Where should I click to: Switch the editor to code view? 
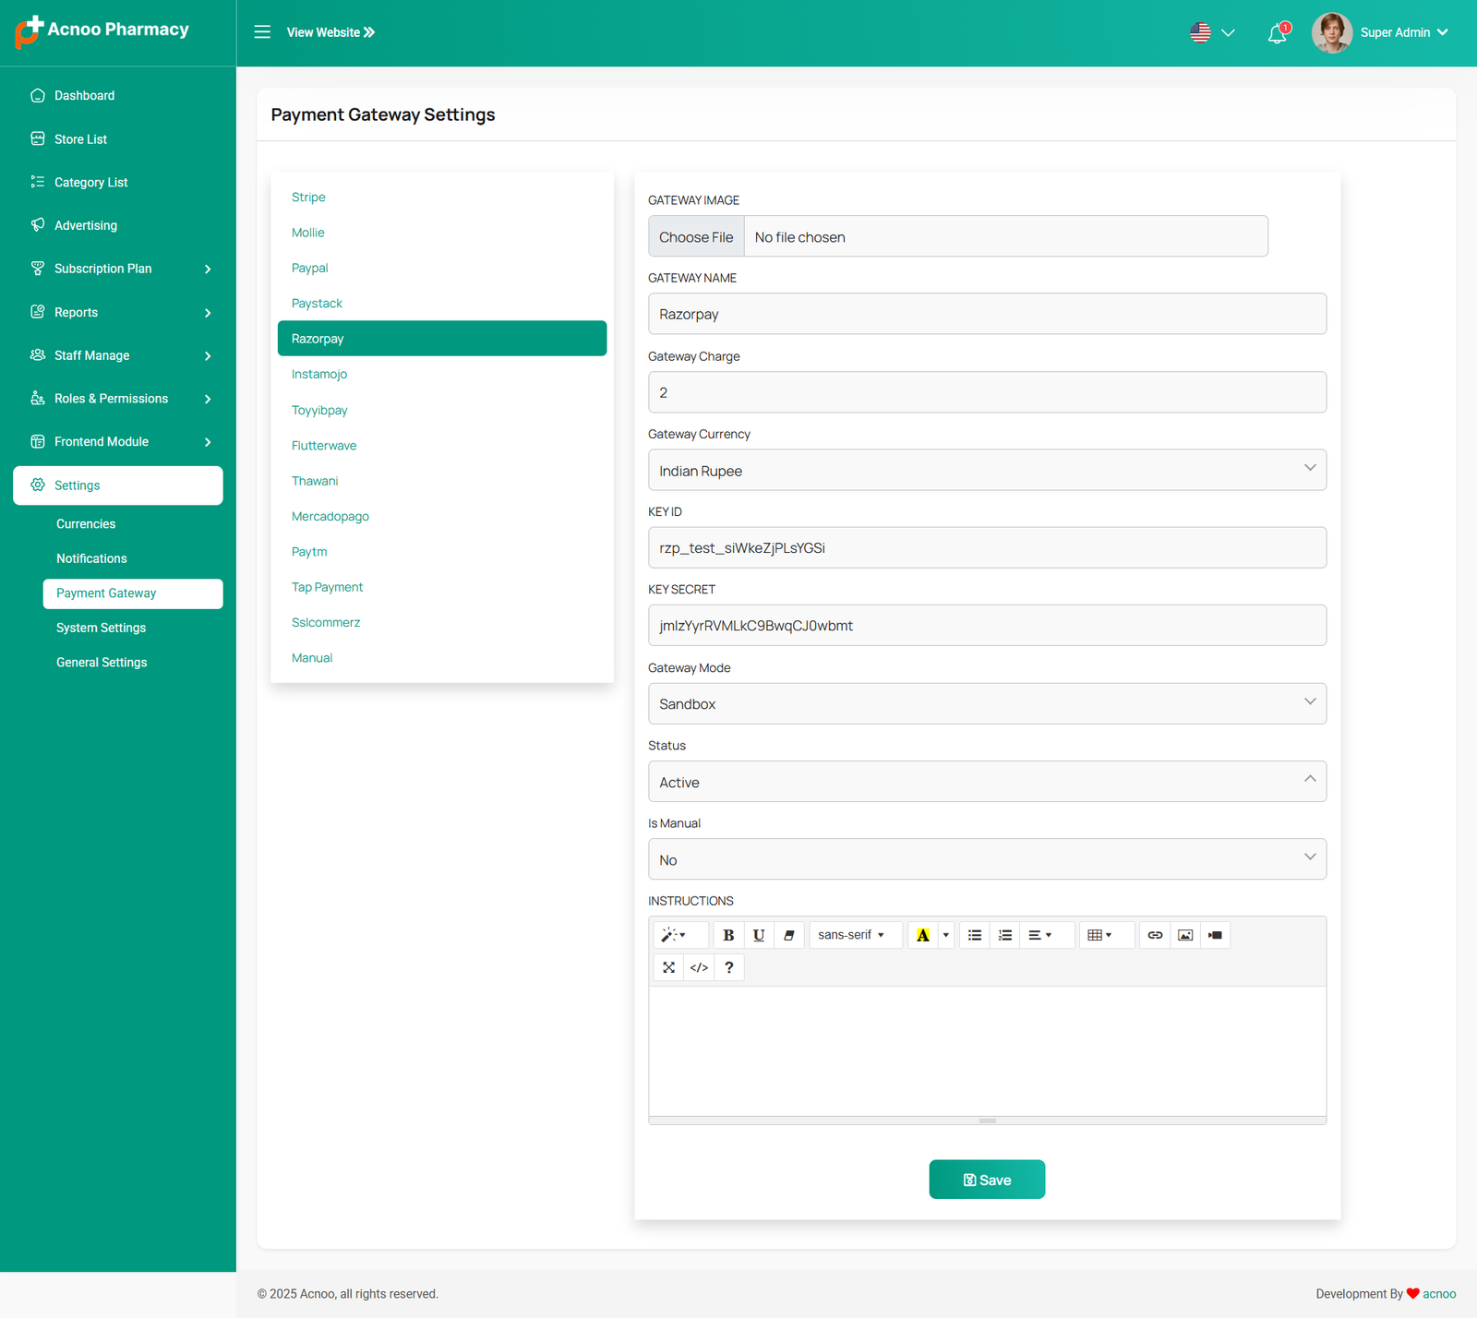pyautogui.click(x=699, y=967)
